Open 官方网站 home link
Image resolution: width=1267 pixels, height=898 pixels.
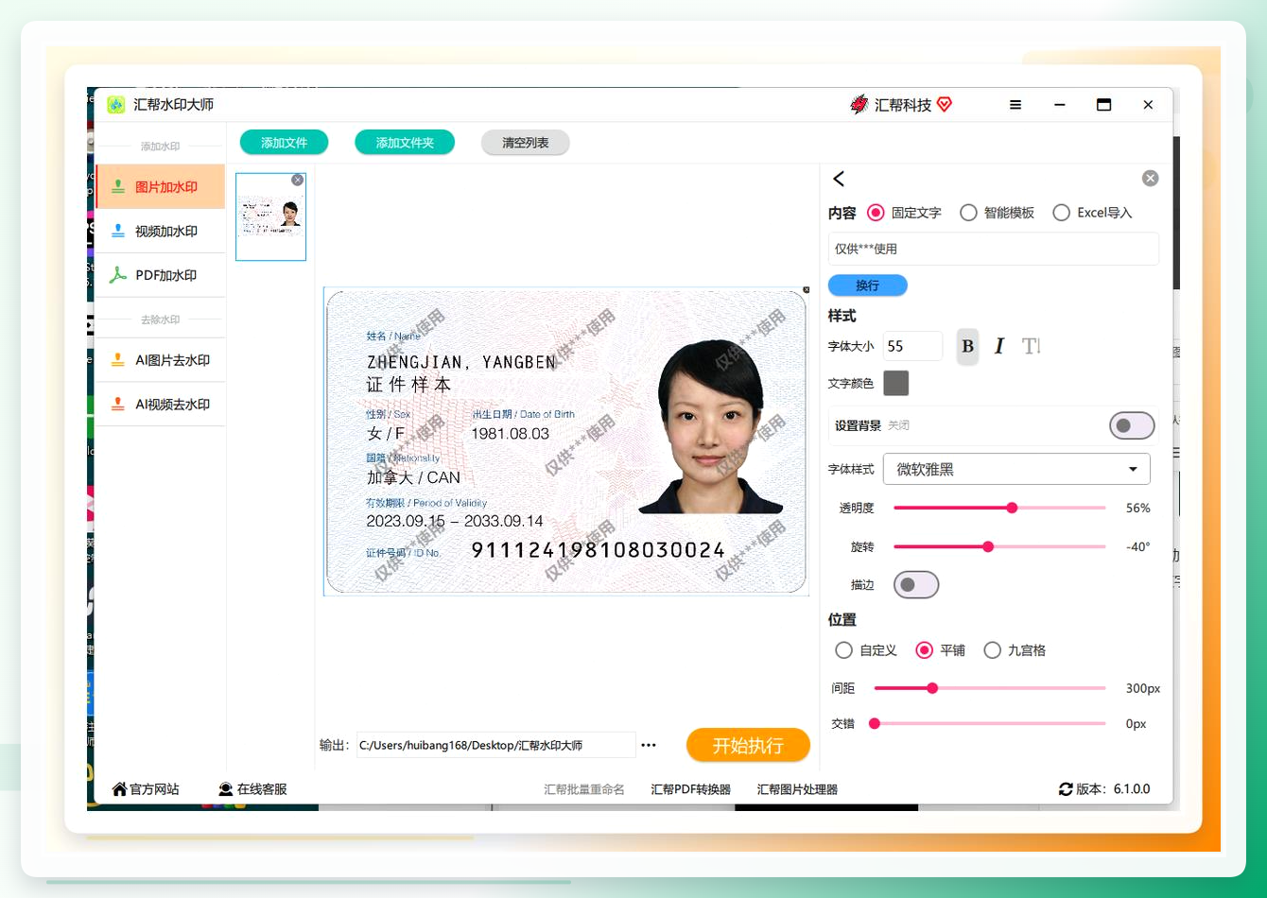click(146, 789)
